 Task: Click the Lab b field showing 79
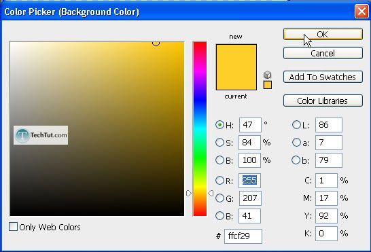click(329, 160)
